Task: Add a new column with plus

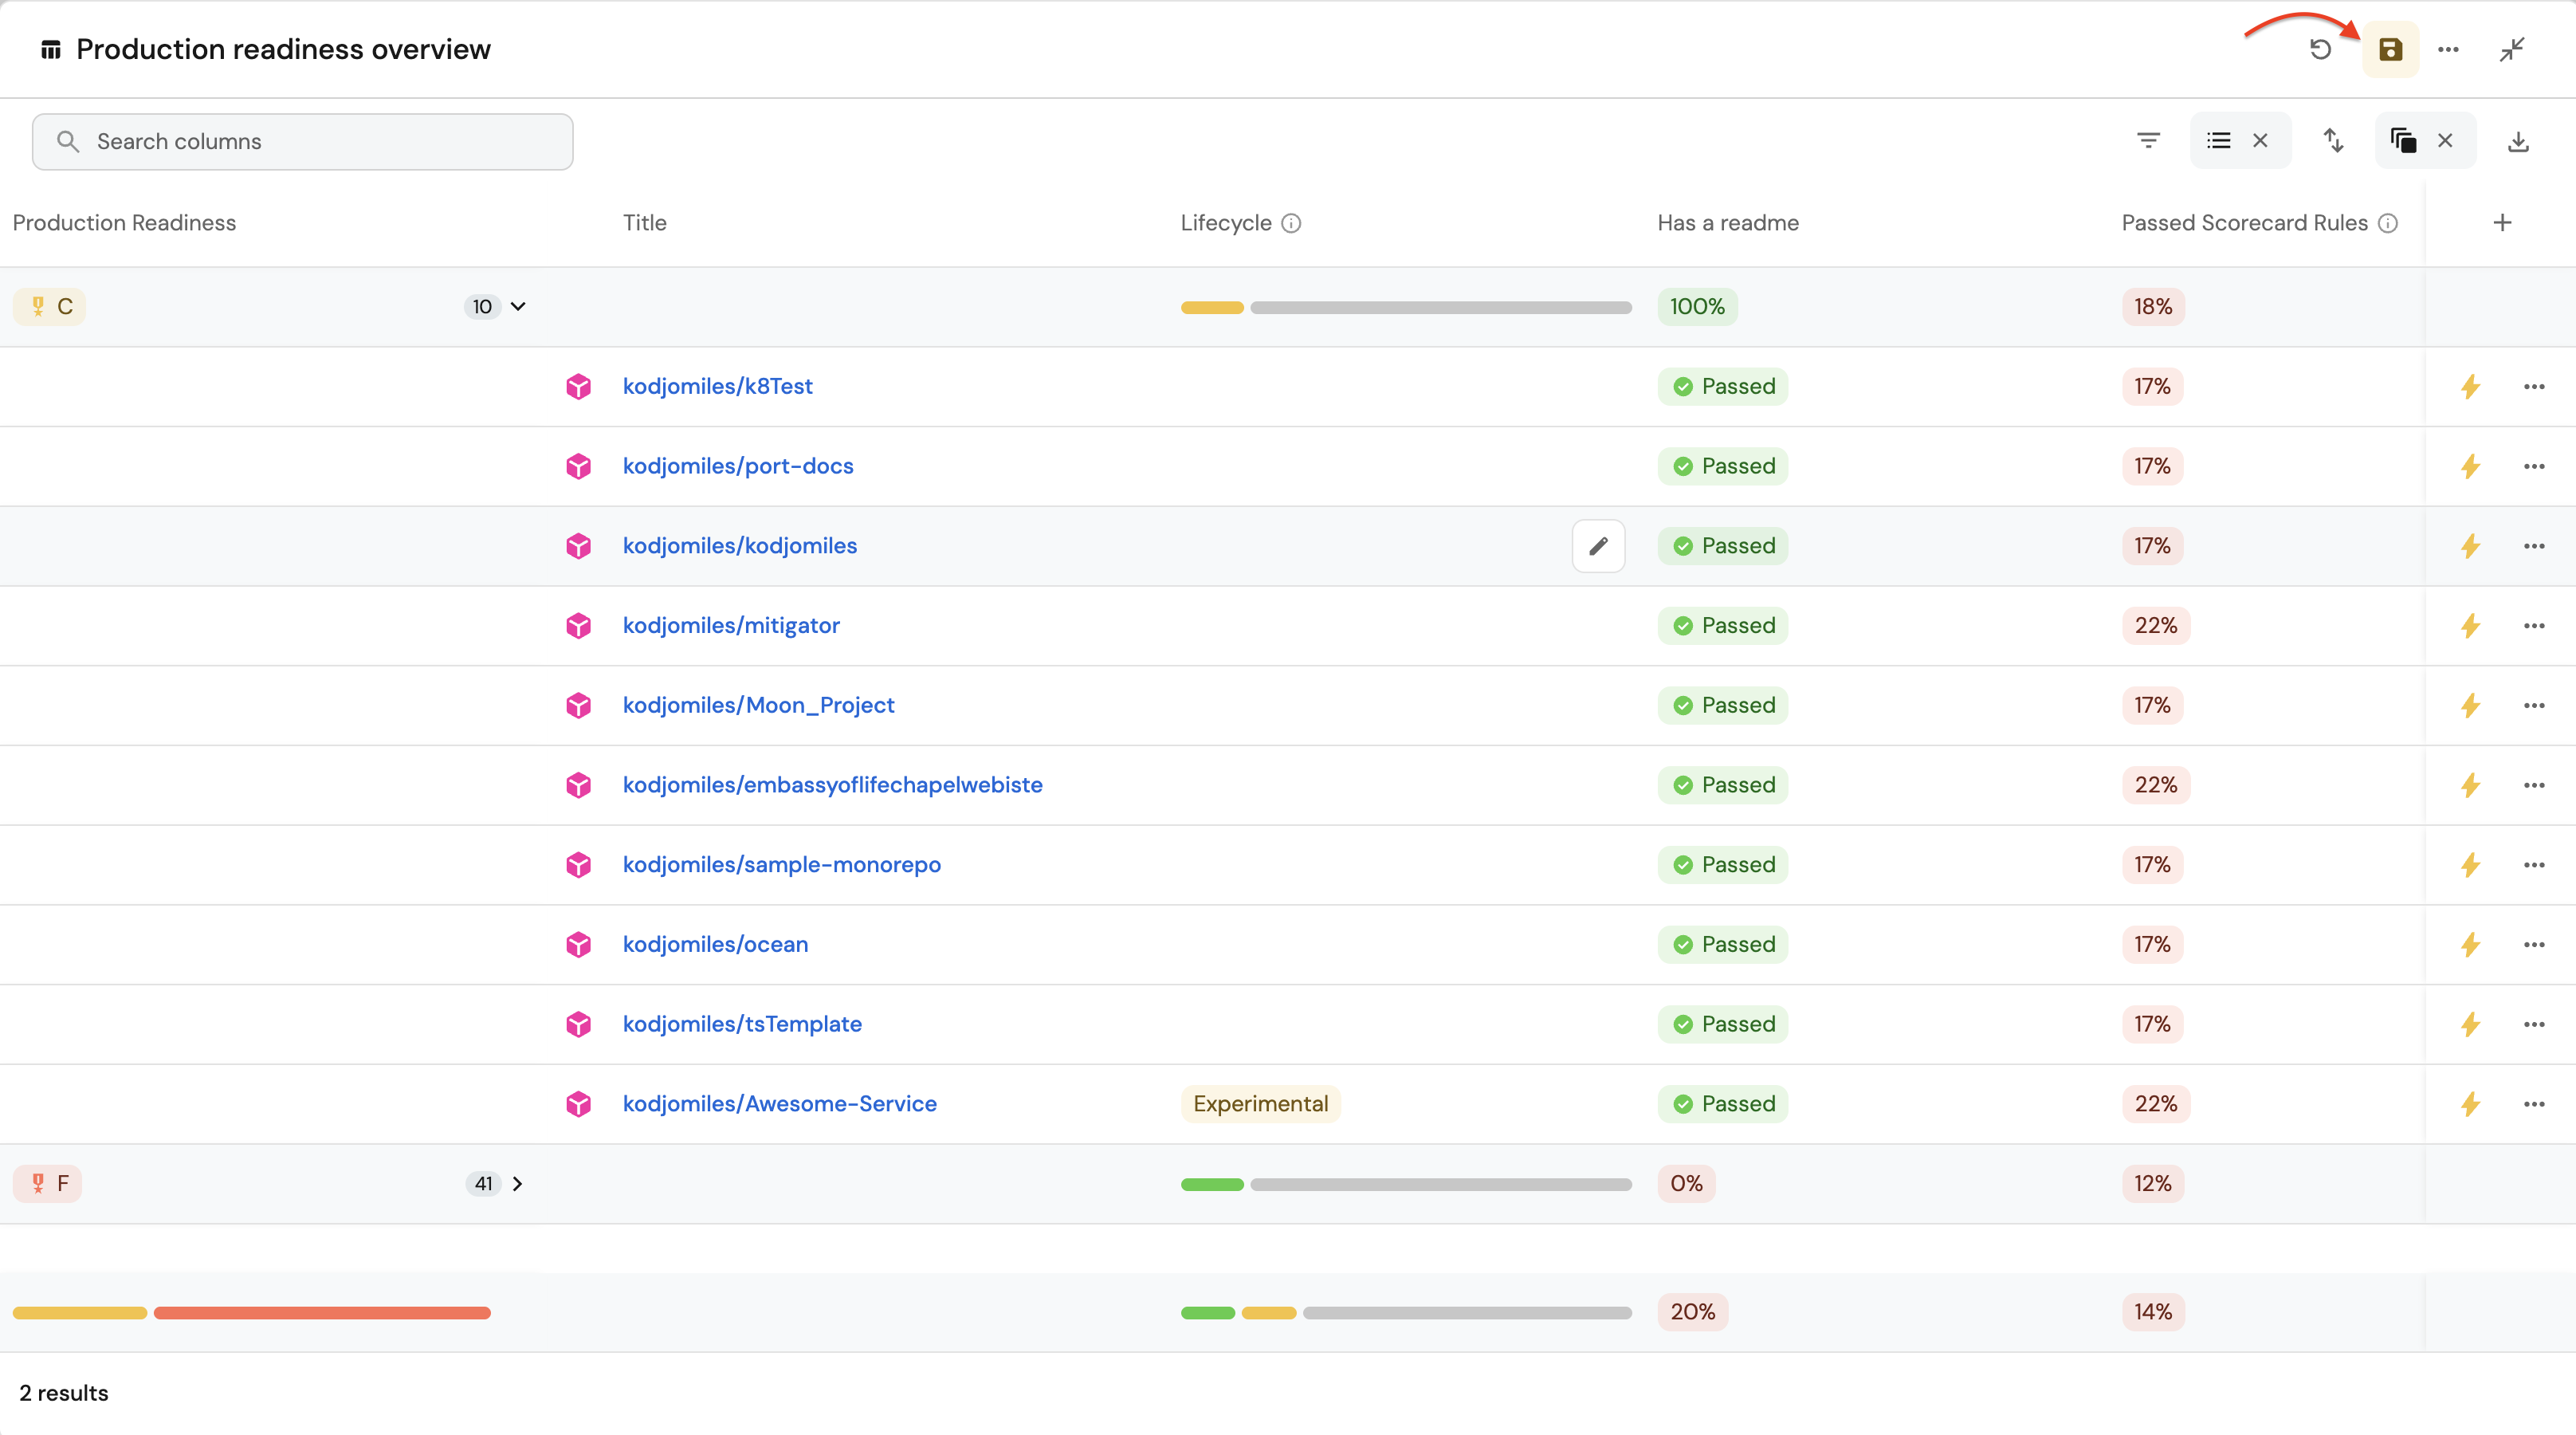Action: click(x=2502, y=223)
